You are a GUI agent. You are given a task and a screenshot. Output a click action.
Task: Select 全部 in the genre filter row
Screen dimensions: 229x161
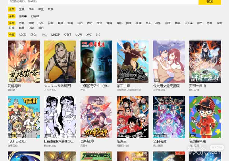[12, 23]
